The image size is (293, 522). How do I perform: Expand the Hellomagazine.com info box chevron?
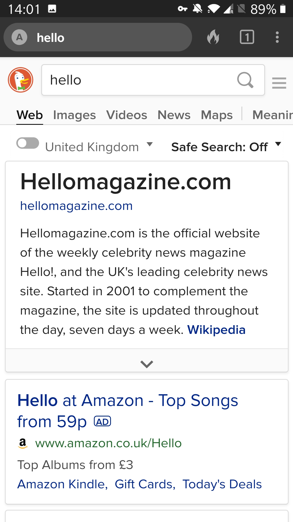click(147, 364)
